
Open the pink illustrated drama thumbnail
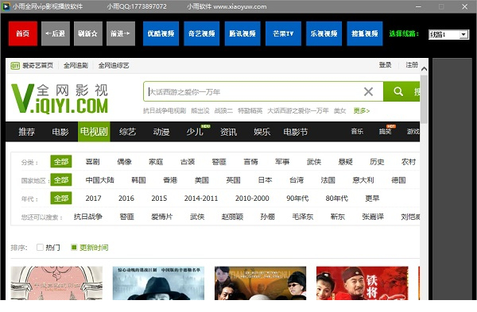tap(56, 283)
